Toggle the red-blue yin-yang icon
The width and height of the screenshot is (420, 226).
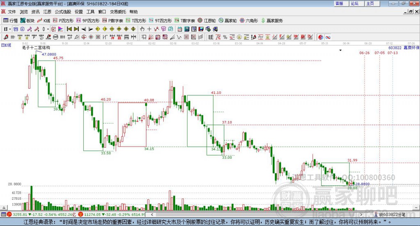pyautogui.click(x=321, y=37)
